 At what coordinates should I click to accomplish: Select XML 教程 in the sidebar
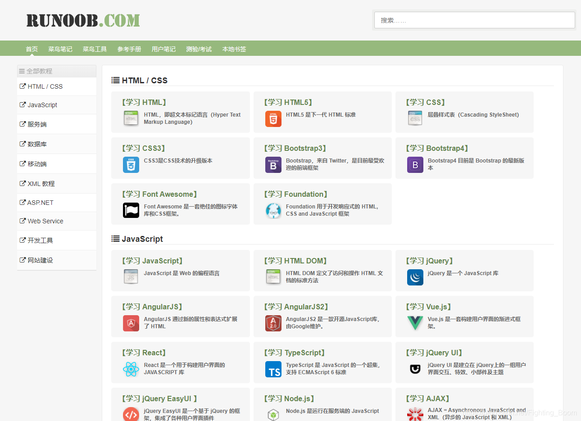[57, 184]
